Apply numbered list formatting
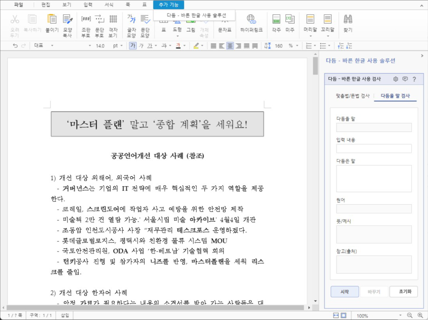This screenshot has width=428, height=320. (309, 46)
